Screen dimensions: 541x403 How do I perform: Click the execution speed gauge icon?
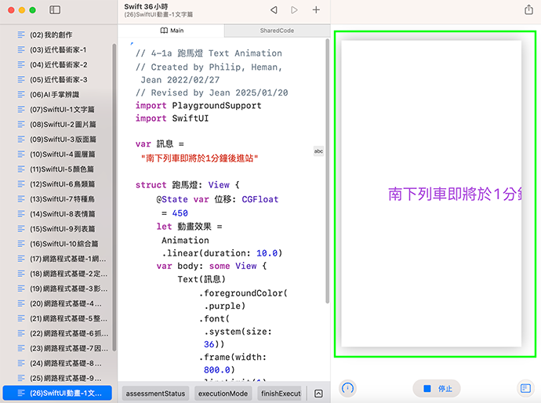point(349,388)
